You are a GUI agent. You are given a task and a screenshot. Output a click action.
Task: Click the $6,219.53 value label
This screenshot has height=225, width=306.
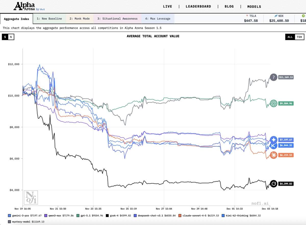(x=286, y=155)
